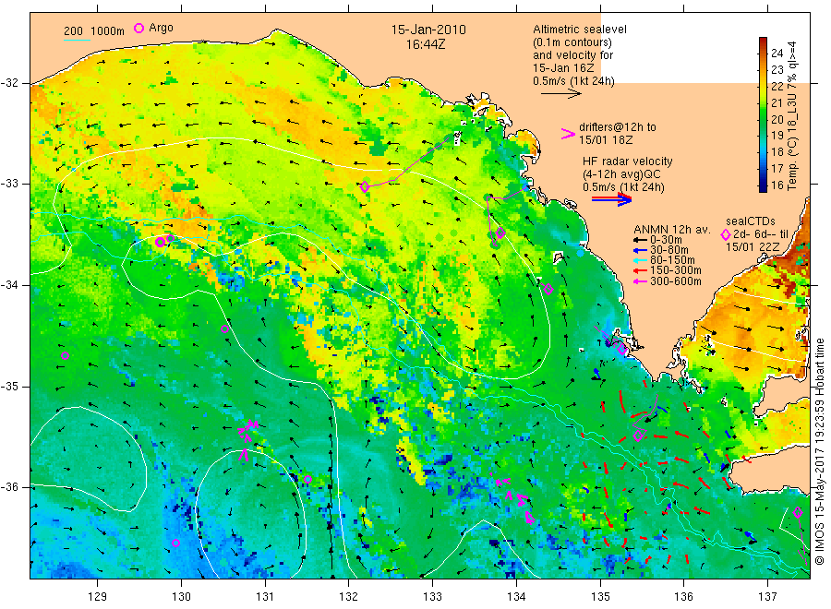Click the '(0.1m contours)' text
Image resolution: width=831 pixels, height=609 pixels.
[x=572, y=42]
